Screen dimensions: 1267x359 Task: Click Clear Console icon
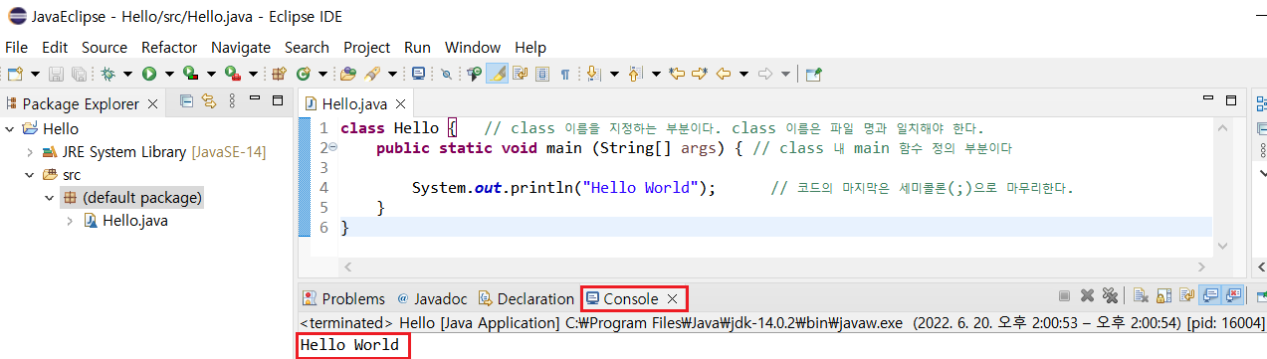click(x=1141, y=296)
